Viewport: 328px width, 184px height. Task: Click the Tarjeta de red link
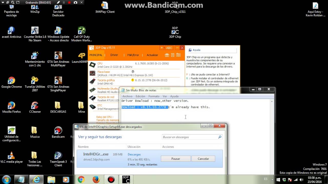point(106,97)
